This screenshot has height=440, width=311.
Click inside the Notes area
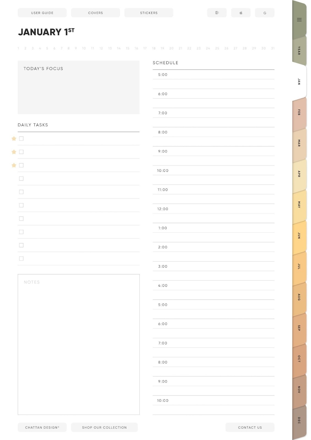tap(79, 344)
